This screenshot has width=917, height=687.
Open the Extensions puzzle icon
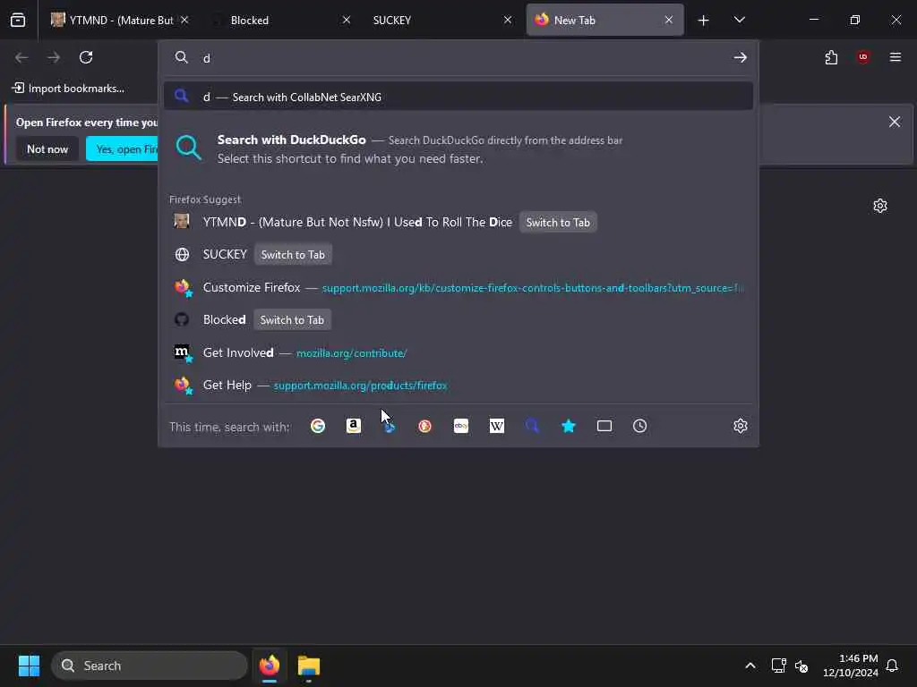[x=831, y=57]
